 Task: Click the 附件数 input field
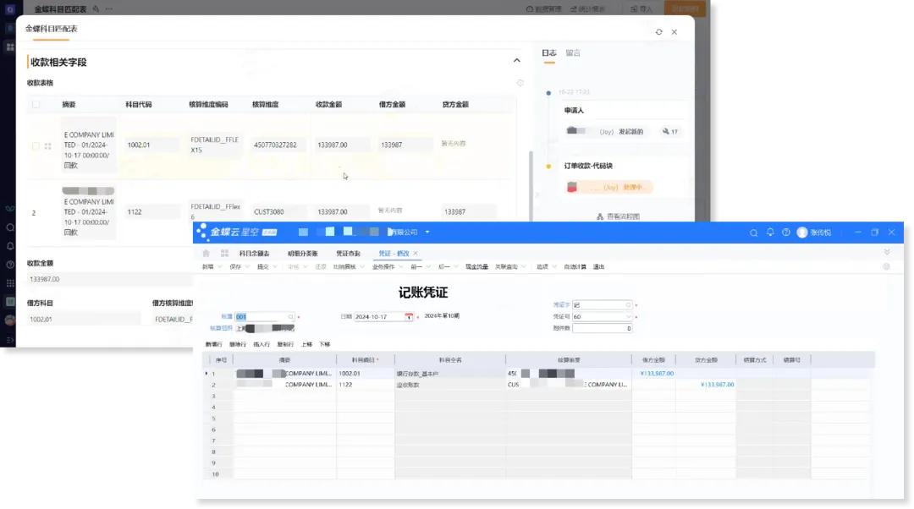pos(603,328)
